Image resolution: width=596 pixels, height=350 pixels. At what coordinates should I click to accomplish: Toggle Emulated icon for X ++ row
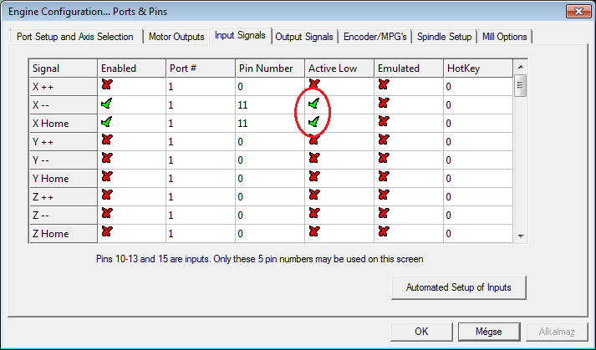[384, 85]
